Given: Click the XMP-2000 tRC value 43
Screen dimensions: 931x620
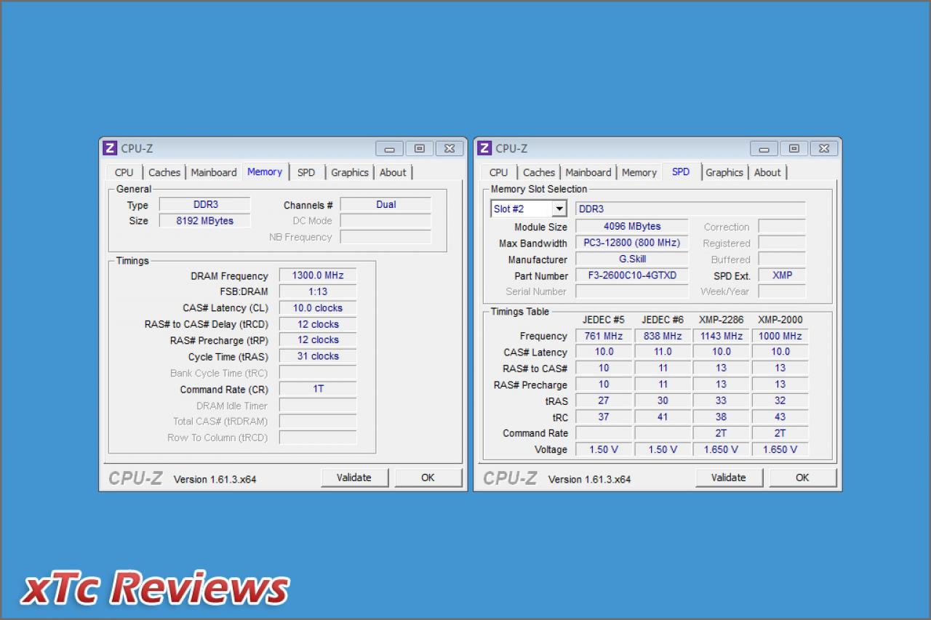Looking at the screenshot, I should [780, 416].
